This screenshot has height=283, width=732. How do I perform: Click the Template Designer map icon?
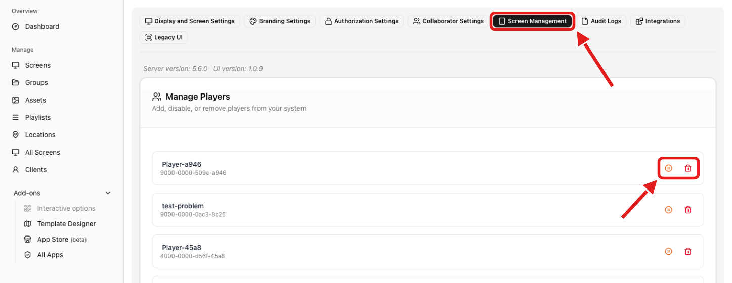[28, 224]
